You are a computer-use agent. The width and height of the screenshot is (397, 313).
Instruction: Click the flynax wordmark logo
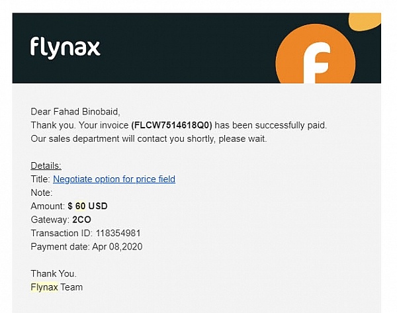click(65, 47)
